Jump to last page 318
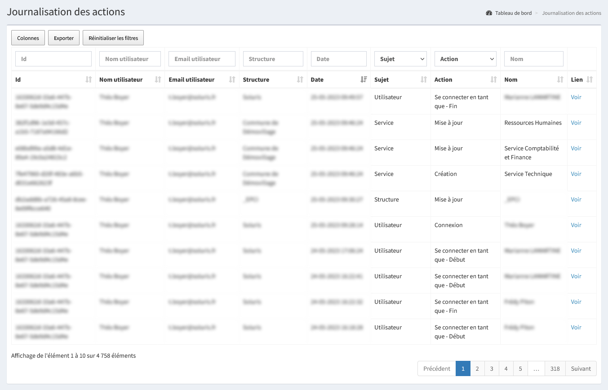The height and width of the screenshot is (390, 608). pyautogui.click(x=555, y=368)
